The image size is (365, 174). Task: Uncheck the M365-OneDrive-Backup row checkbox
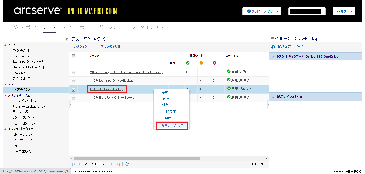click(73, 90)
